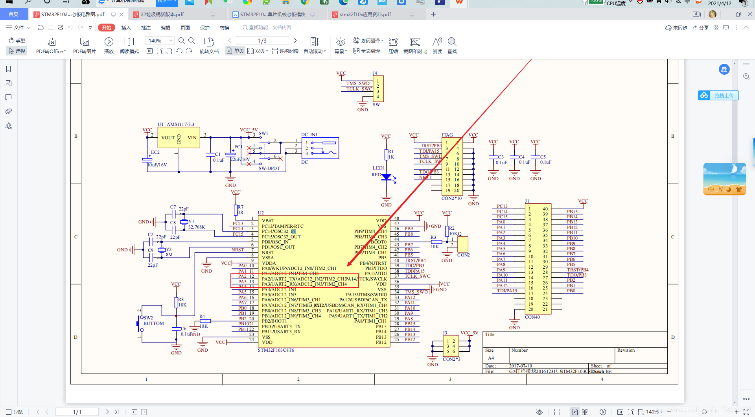Open word translation (划词翻译) dropdown
The image size is (755, 417).
click(368, 41)
